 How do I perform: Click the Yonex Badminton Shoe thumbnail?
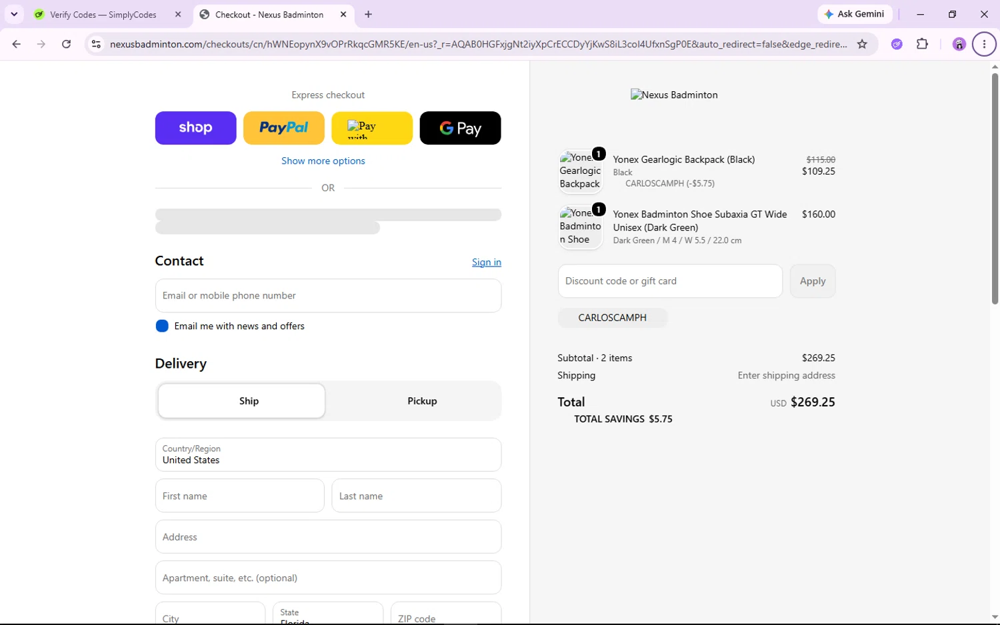coord(580,227)
